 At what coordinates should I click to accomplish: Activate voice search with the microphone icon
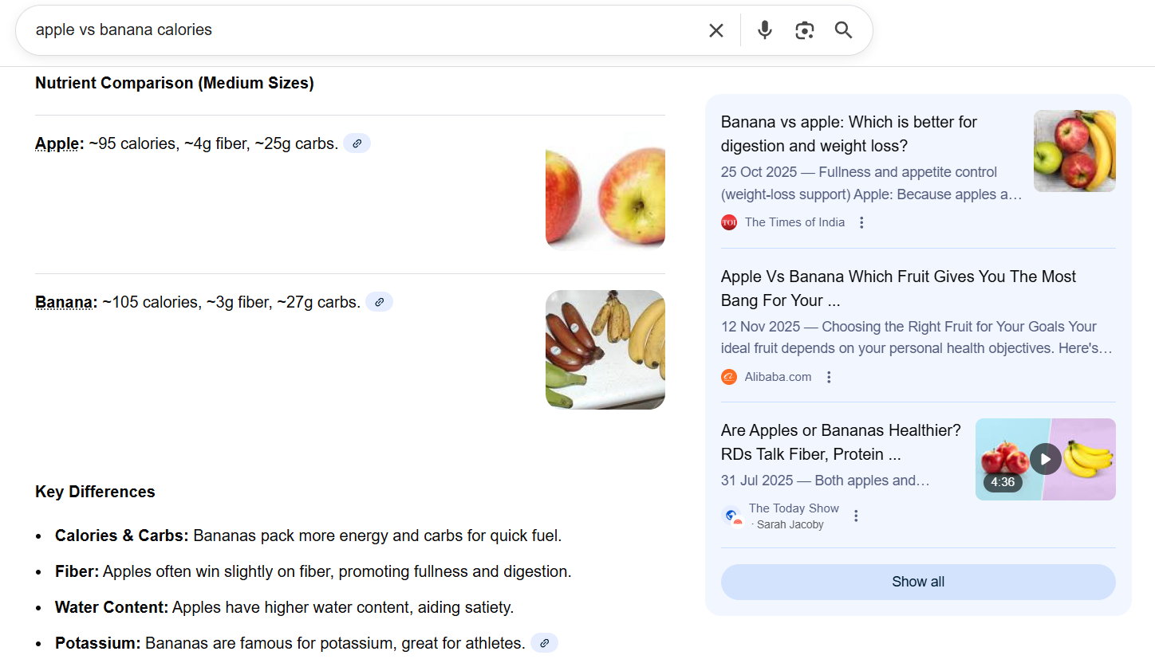(x=764, y=29)
